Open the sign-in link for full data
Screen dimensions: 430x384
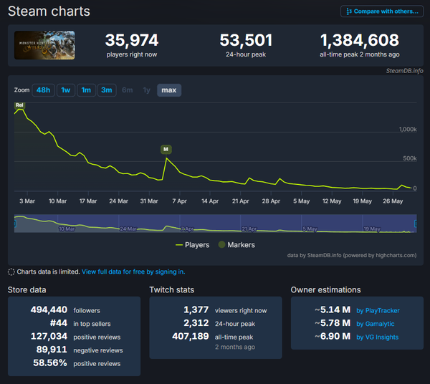(133, 272)
